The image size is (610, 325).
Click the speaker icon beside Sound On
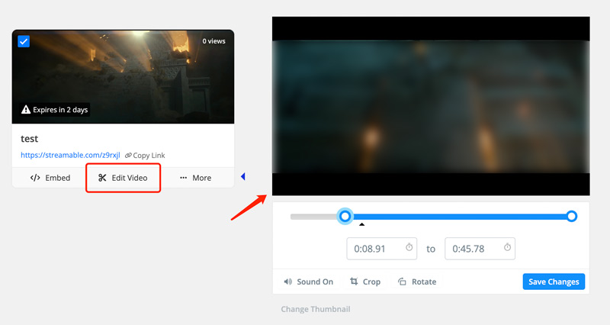tap(288, 282)
